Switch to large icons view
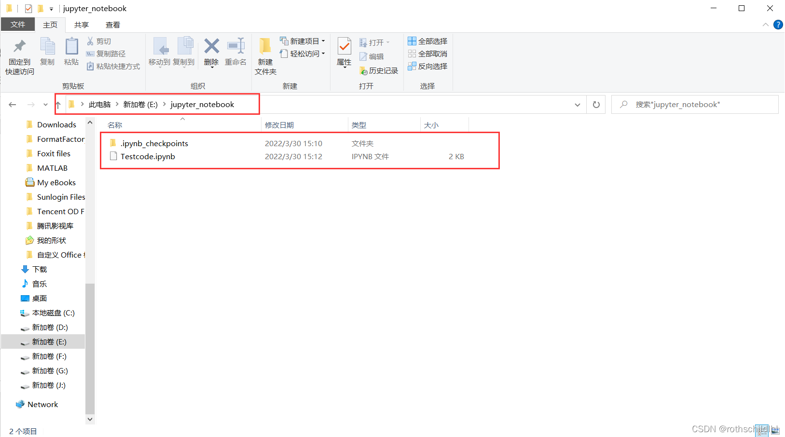The height and width of the screenshot is (437, 785). click(775, 430)
